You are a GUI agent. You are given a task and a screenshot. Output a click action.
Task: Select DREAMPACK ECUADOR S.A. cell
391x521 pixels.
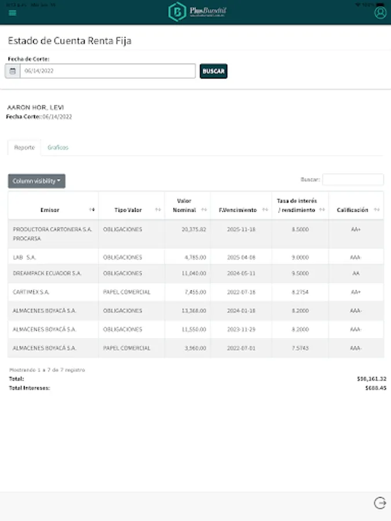(x=53, y=273)
